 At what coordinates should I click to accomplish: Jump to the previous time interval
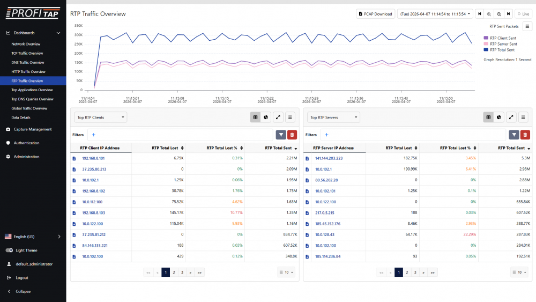(x=479, y=14)
